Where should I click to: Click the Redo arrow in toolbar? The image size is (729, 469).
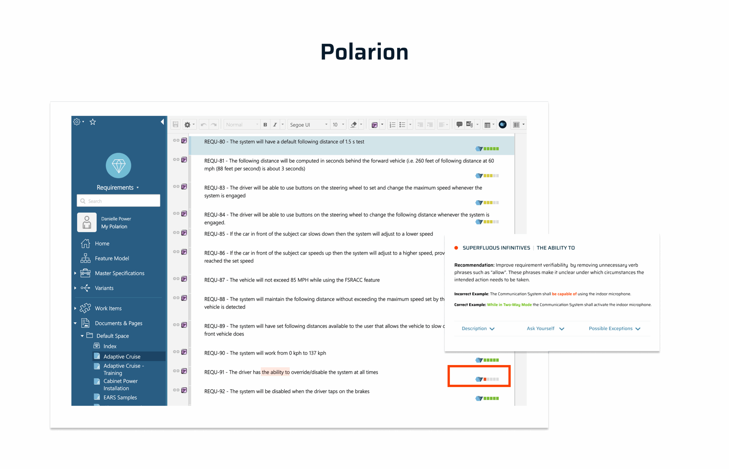pyautogui.click(x=214, y=125)
